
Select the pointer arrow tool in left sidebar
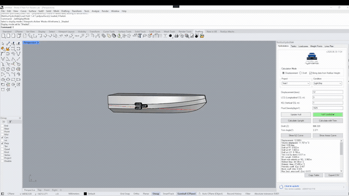3,44
